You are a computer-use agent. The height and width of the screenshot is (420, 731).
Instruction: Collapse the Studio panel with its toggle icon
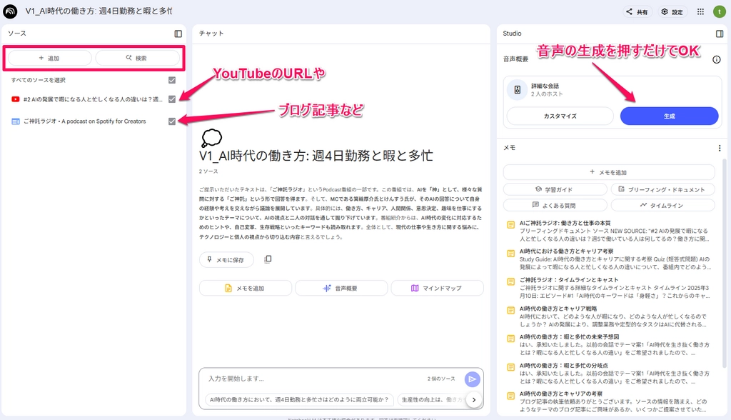720,34
